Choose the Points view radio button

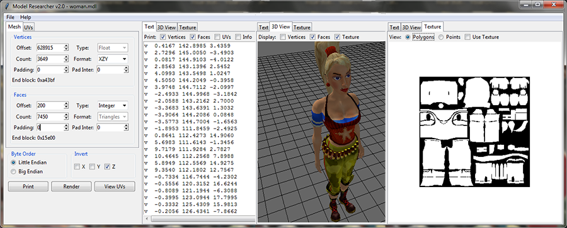click(441, 37)
